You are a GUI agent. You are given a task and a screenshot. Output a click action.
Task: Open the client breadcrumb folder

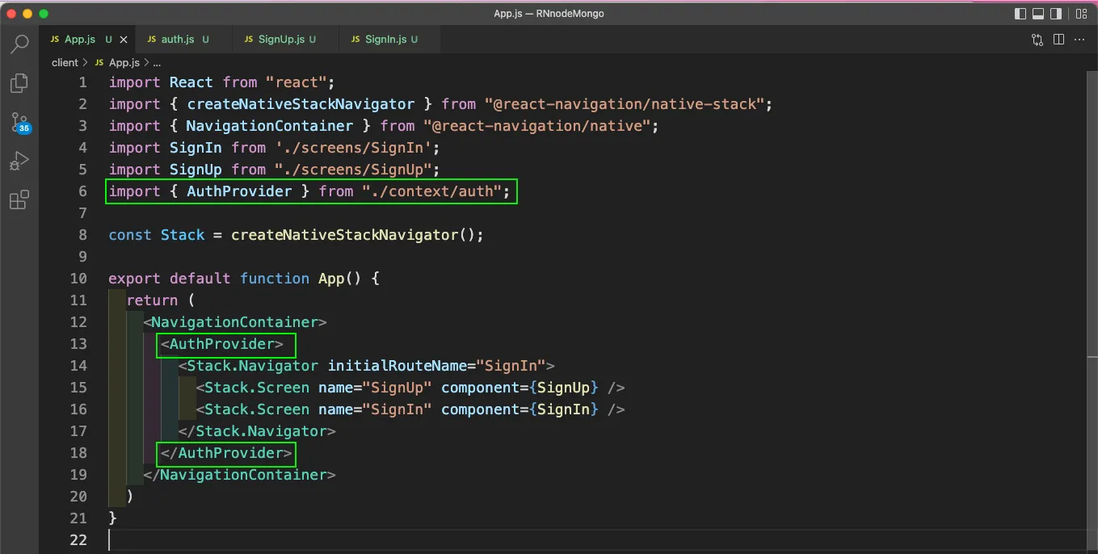click(65, 62)
